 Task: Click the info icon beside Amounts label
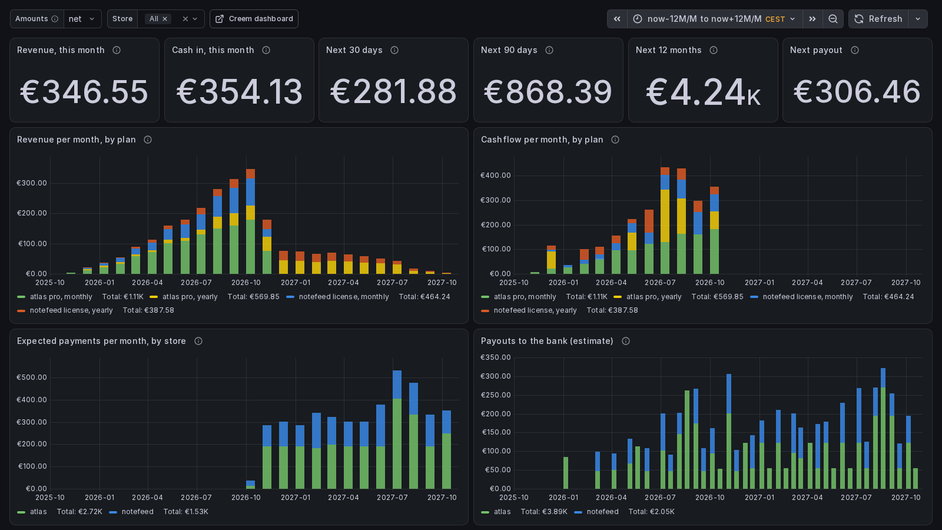55,19
